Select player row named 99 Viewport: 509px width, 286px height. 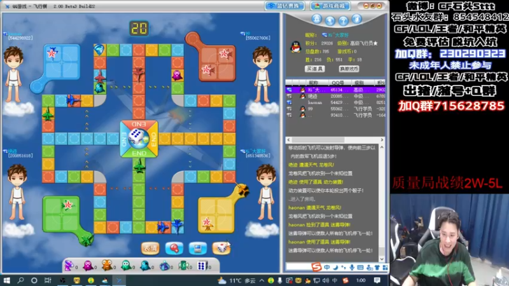[x=335, y=109]
